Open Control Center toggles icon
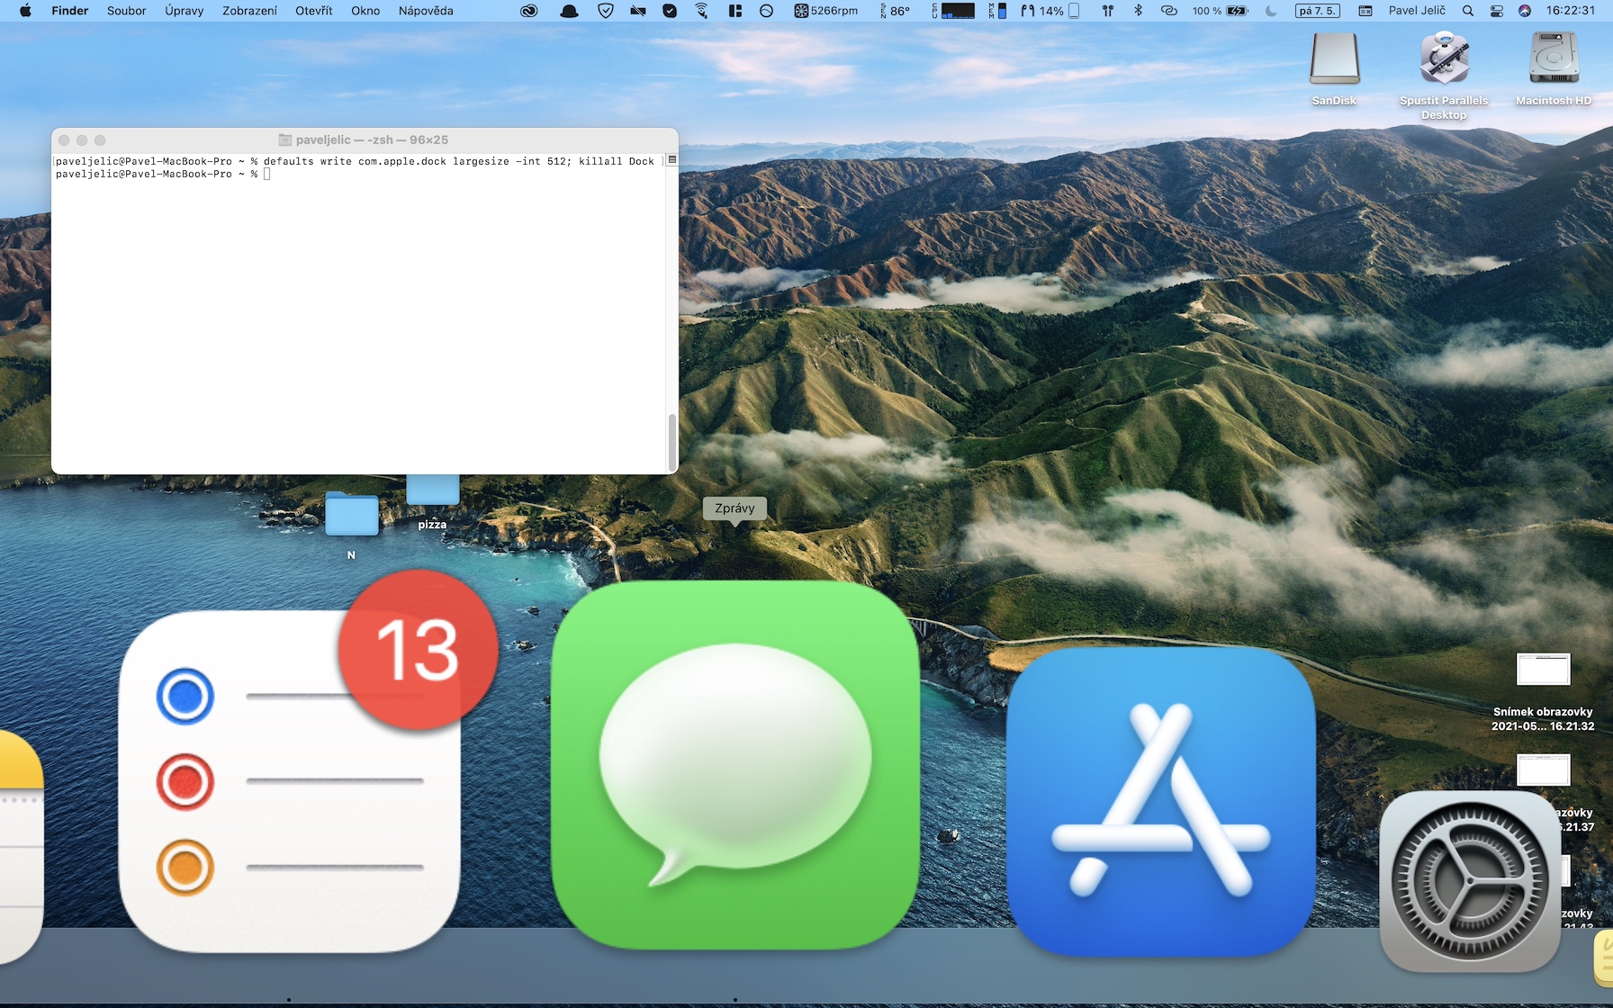The height and width of the screenshot is (1008, 1613). 1497,11
